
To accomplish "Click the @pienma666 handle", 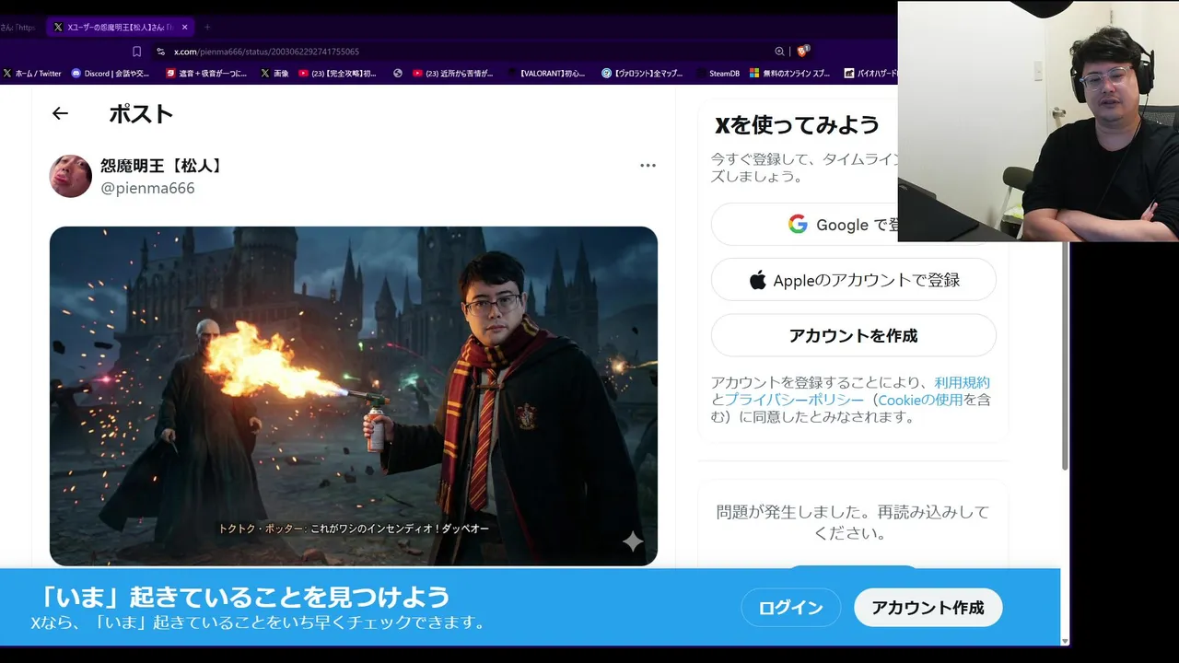I will 147,188.
